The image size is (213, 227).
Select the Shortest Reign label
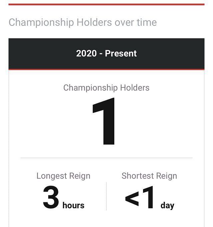click(149, 176)
